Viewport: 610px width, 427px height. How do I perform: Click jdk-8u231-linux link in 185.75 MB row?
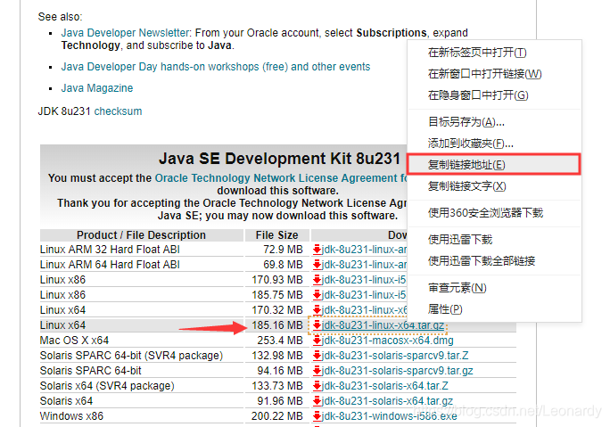coord(364,295)
